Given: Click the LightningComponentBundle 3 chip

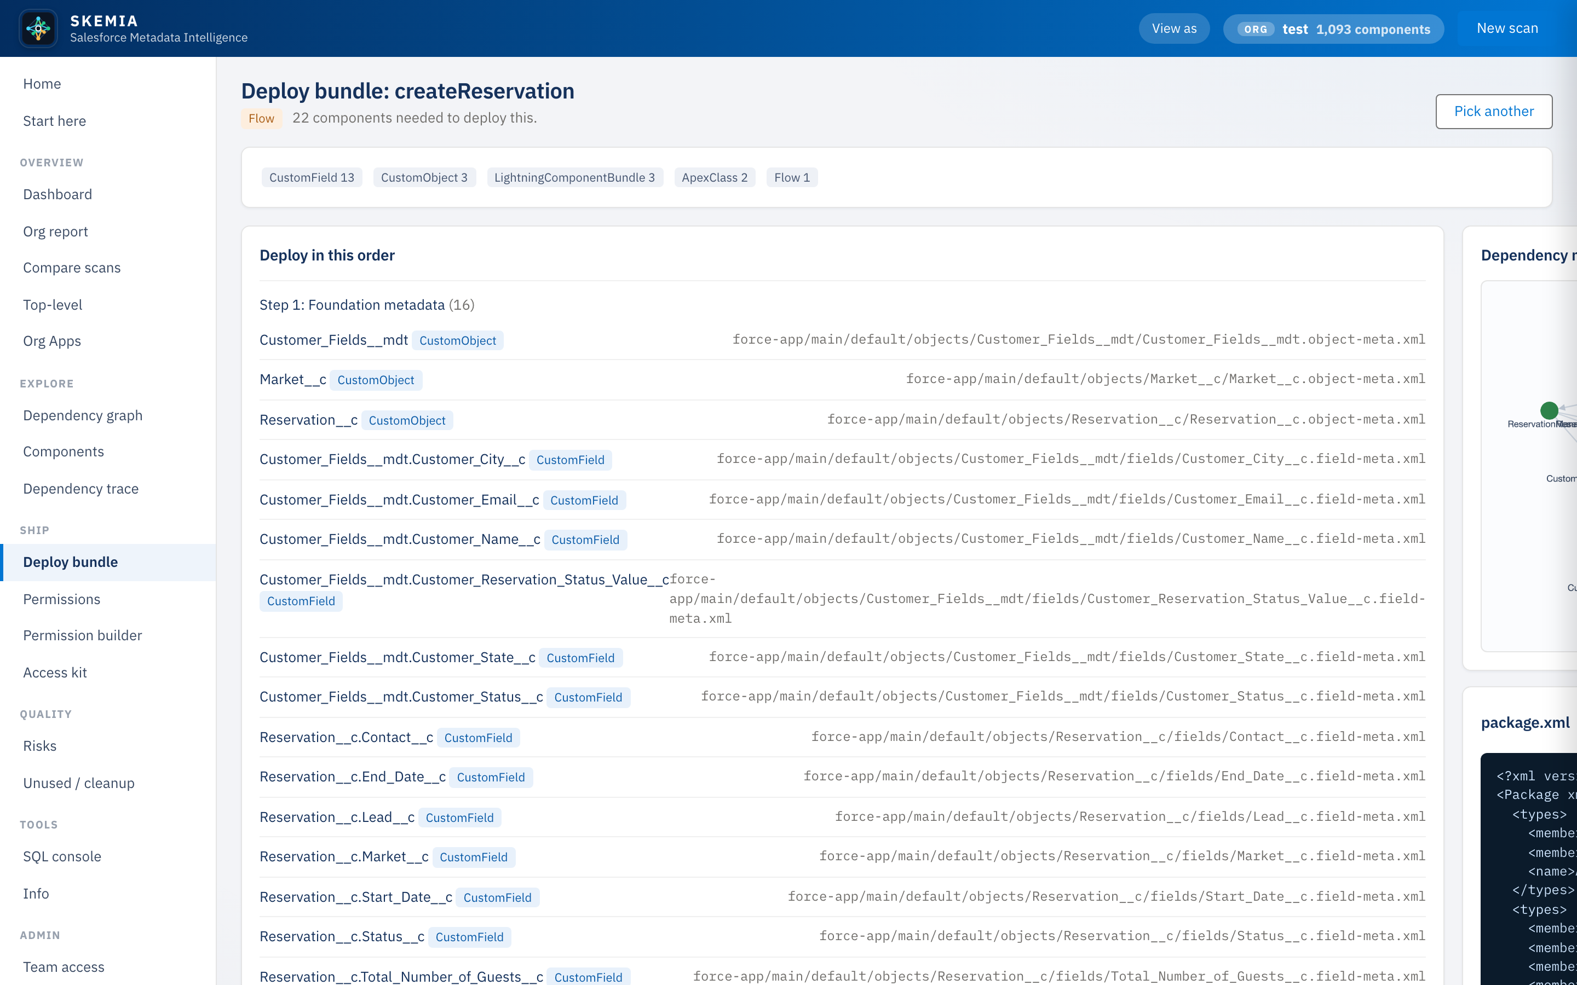Looking at the screenshot, I should [x=575, y=177].
